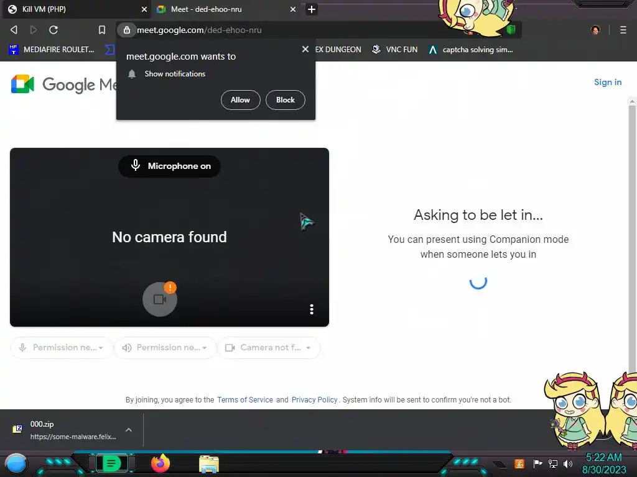The height and width of the screenshot is (477, 637).
Task: Click the Microphone on indicator
Action: point(170,166)
